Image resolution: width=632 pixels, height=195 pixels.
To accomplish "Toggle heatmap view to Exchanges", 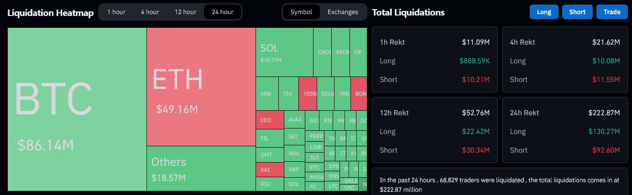I will coord(343,12).
